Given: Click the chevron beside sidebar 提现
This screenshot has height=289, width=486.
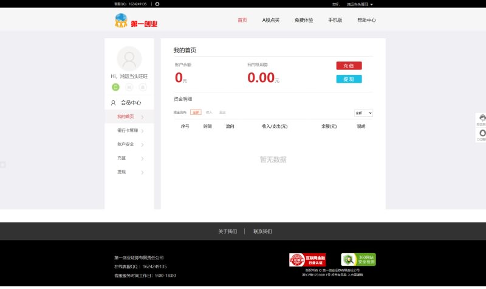Looking at the screenshot, I should (143, 172).
